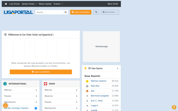Click gold rank 1 badge
The width and height of the screenshot is (178, 111).
(x=87, y=81)
